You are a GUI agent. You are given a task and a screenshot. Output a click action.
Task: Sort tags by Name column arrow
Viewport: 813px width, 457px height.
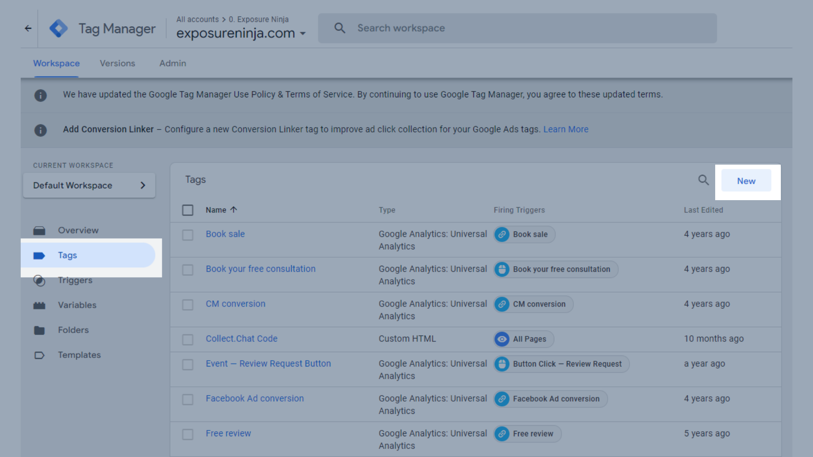coord(234,210)
